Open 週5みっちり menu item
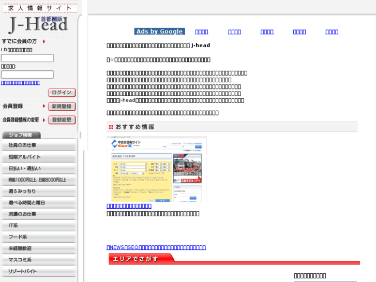Screen dimensions: 376x282 tap(39, 191)
